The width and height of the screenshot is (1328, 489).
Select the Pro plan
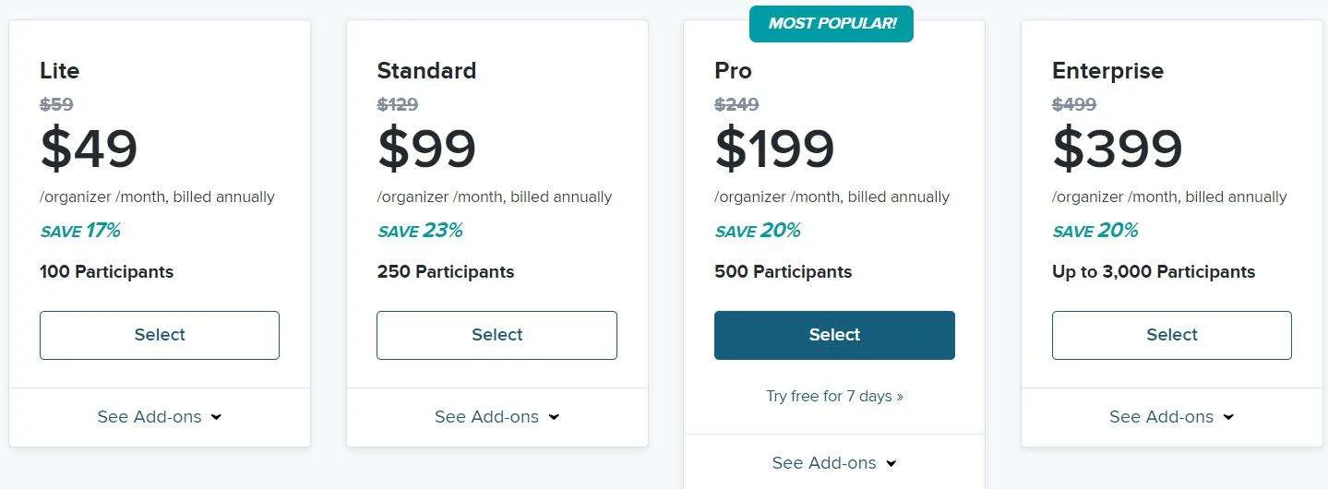[834, 335]
